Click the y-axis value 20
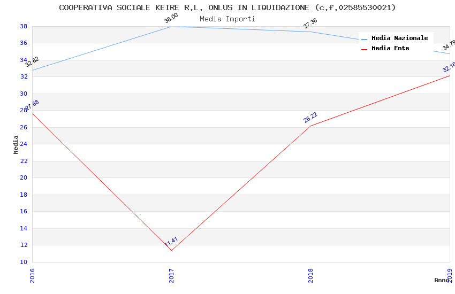The height and width of the screenshot is (294, 455). tap(24, 177)
